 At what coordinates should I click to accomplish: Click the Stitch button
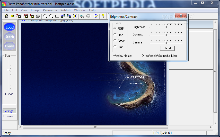(10, 37)
